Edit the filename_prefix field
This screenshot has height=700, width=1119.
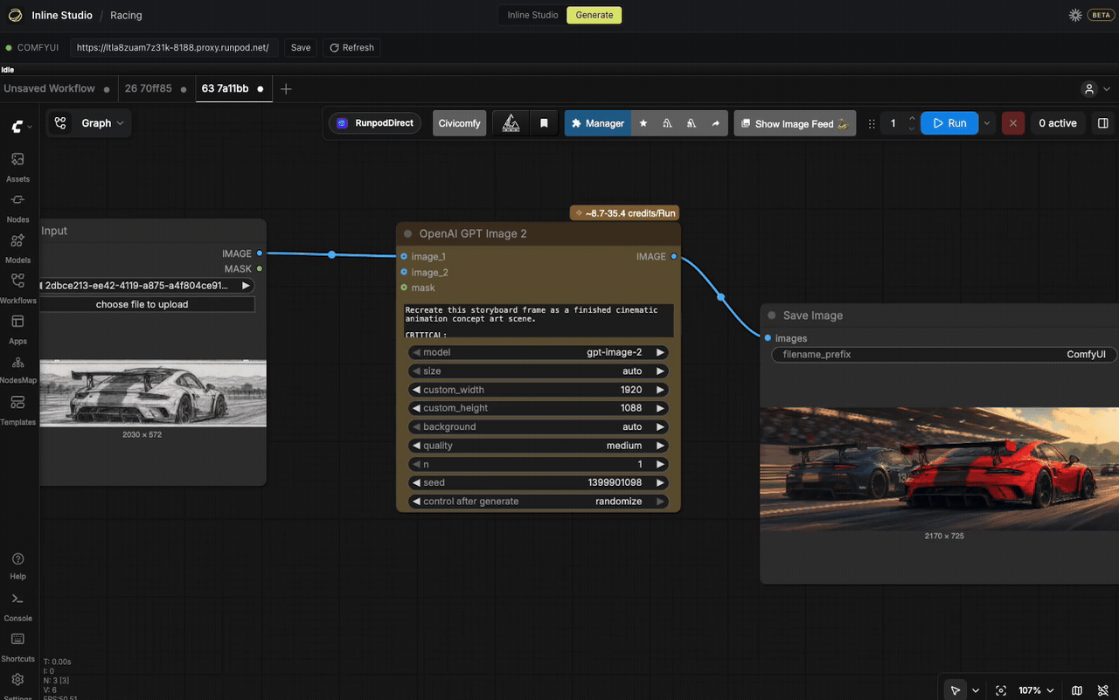943,355
